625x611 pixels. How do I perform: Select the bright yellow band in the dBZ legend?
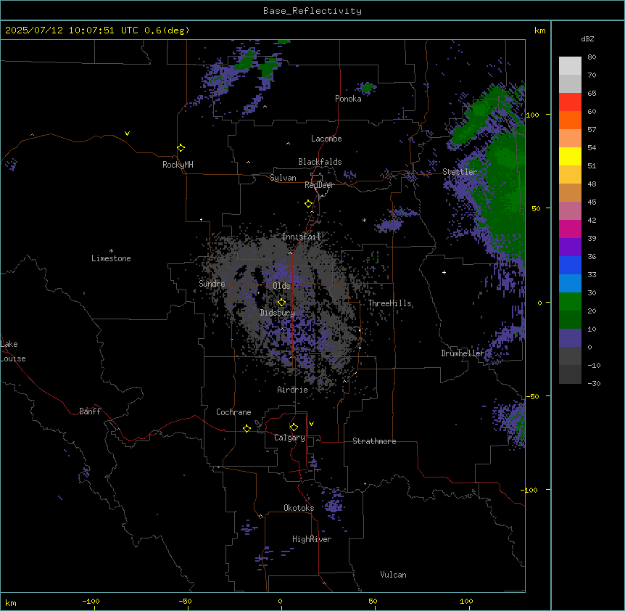[570, 156]
